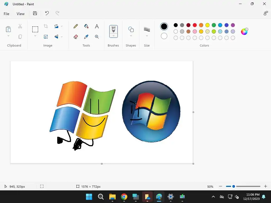Pick the purple color swatch

point(233,25)
